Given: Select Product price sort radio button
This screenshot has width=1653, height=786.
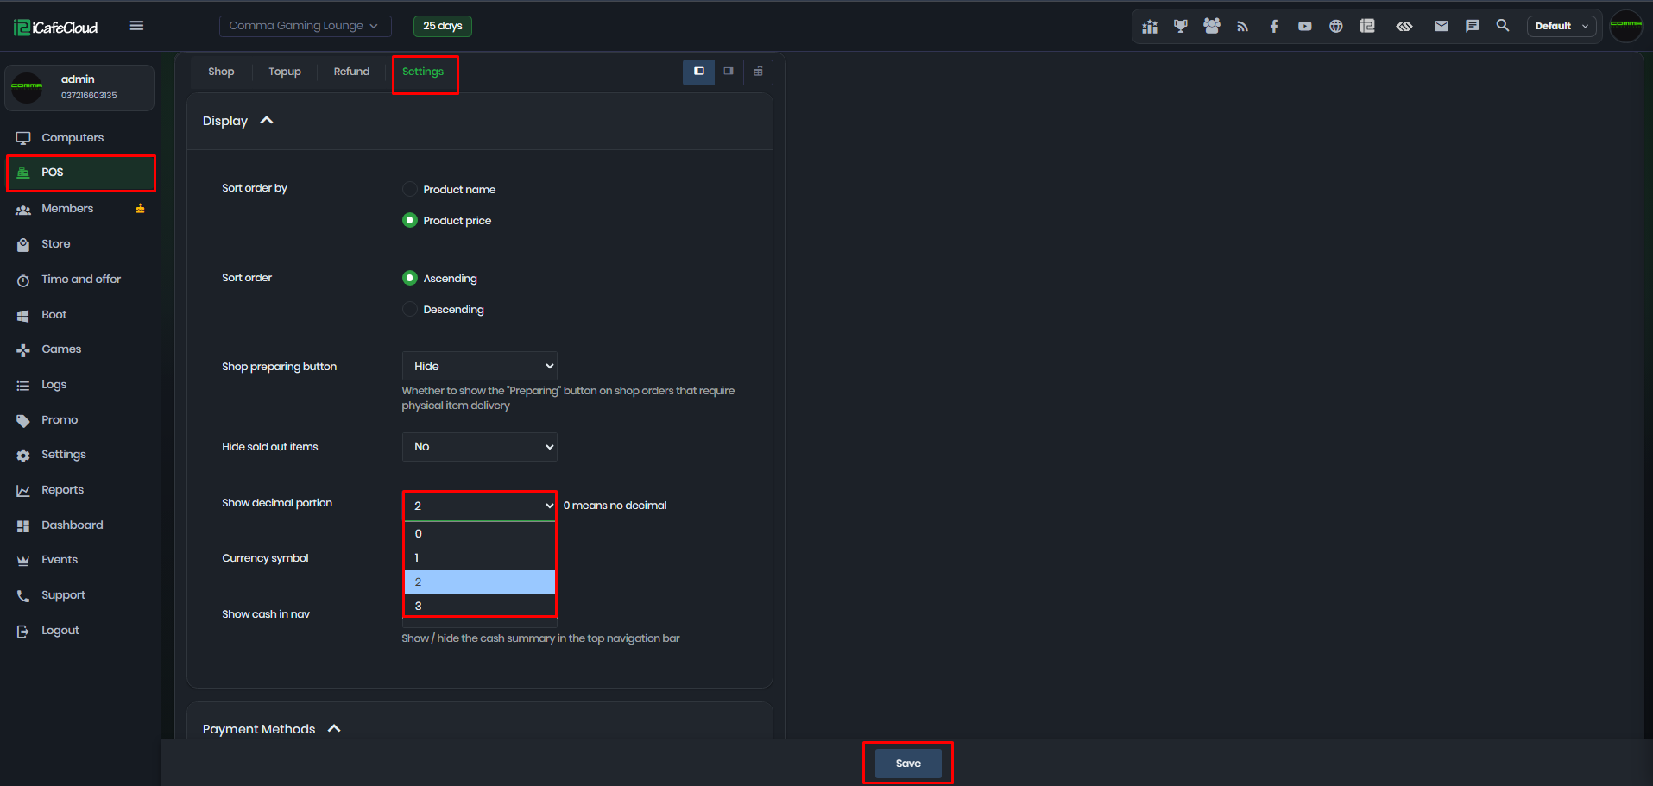Looking at the screenshot, I should point(410,220).
